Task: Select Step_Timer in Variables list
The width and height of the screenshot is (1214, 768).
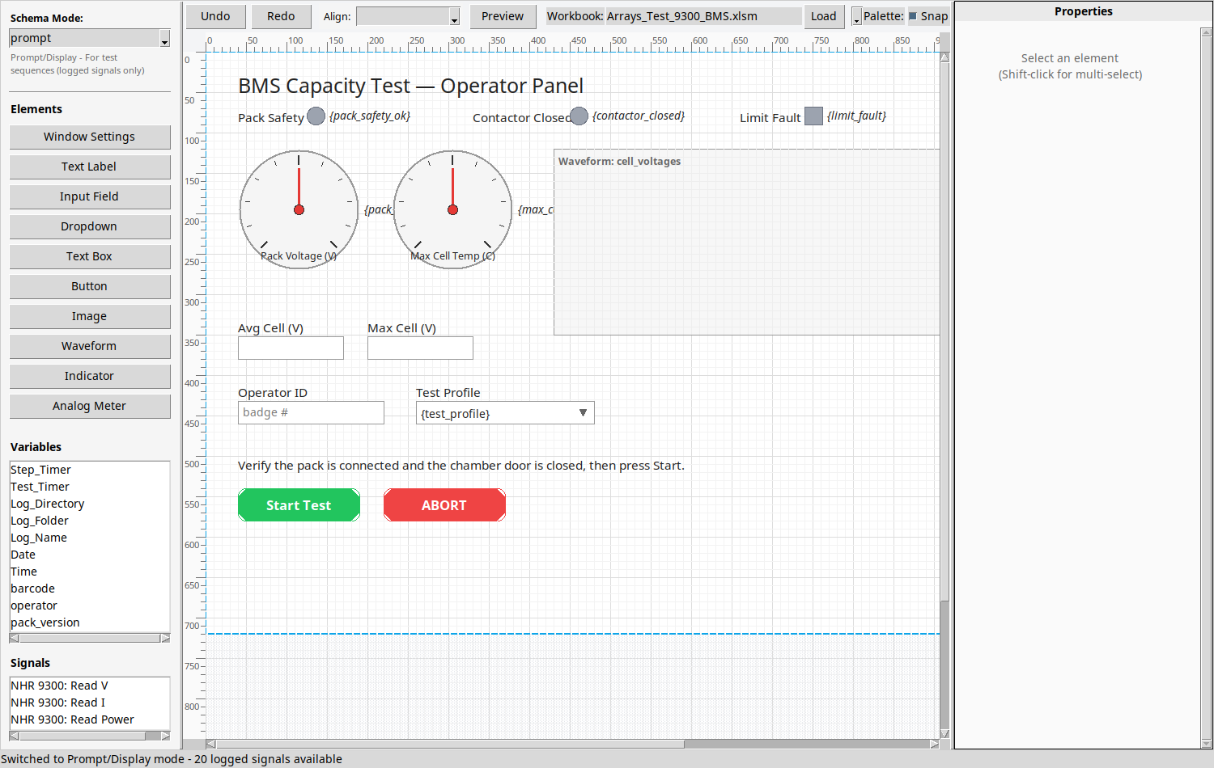Action: coord(90,470)
